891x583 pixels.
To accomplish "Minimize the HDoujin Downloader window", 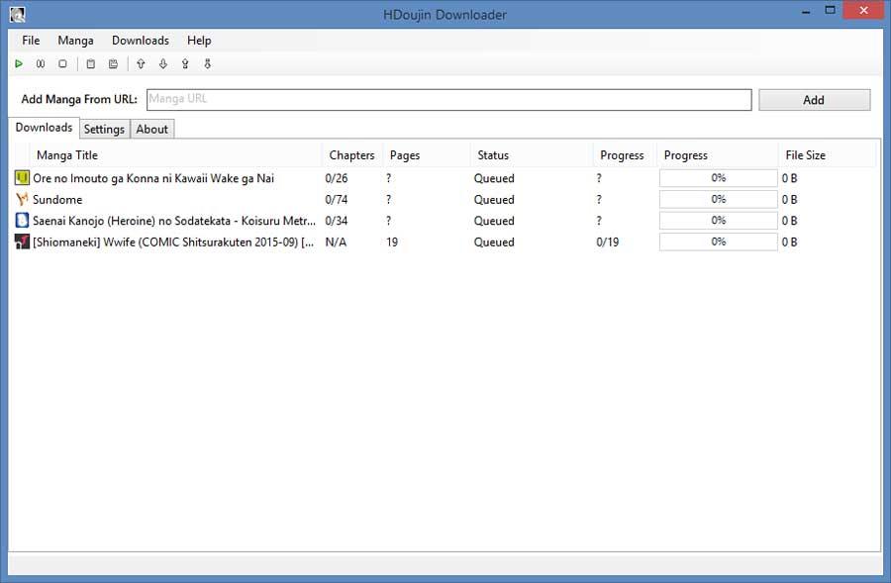I will [806, 11].
